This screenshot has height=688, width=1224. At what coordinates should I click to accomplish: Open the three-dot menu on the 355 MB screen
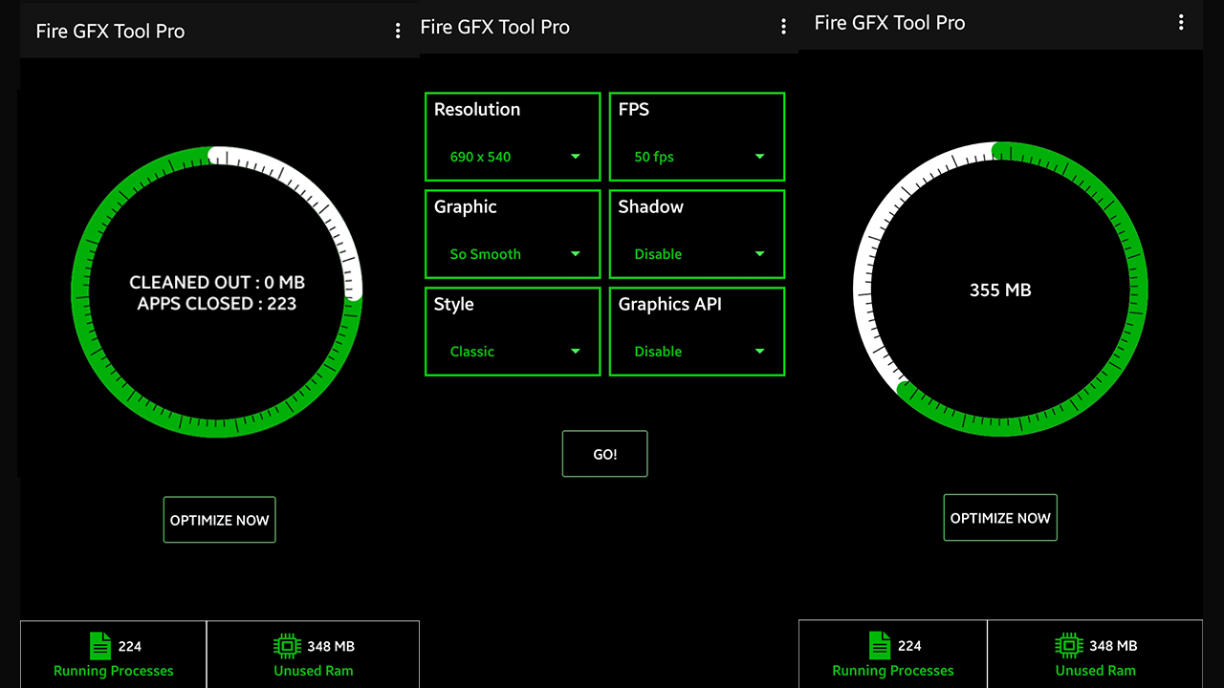point(1181,23)
